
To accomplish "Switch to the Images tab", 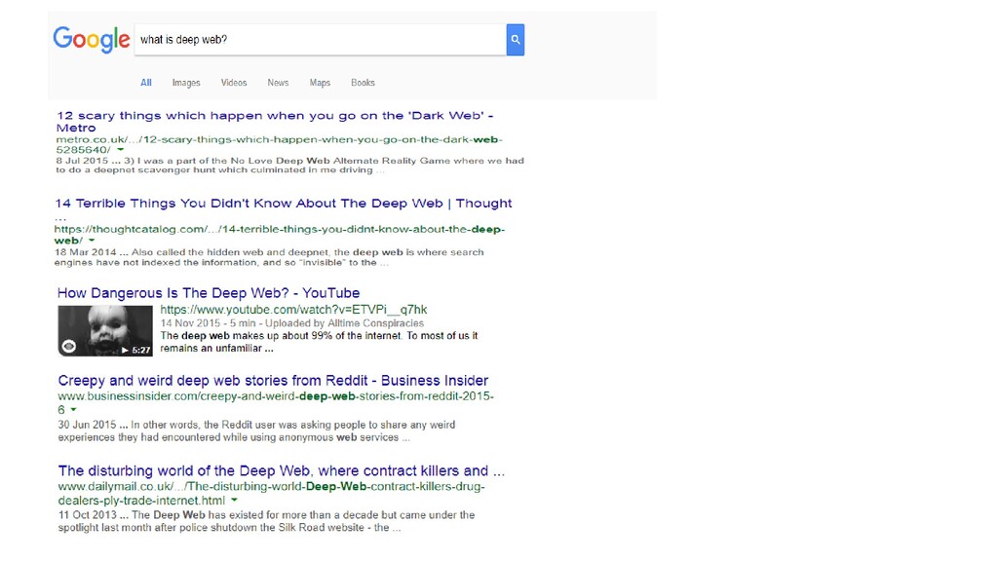I will [x=186, y=83].
